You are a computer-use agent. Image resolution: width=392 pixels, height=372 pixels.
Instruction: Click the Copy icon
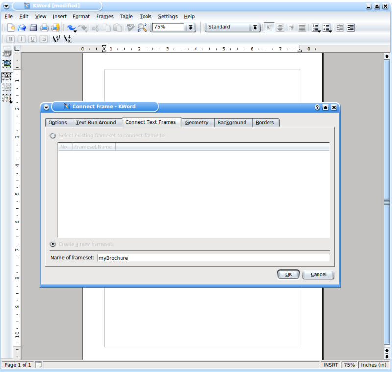107,27
